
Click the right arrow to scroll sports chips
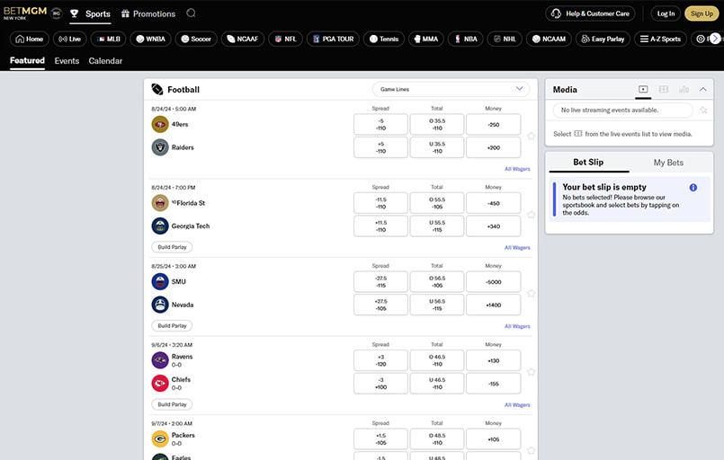click(715, 39)
